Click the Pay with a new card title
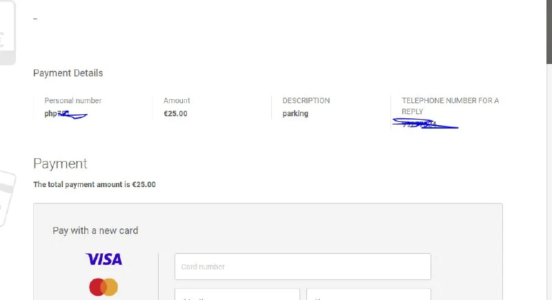The height and width of the screenshot is (300, 552). click(95, 231)
